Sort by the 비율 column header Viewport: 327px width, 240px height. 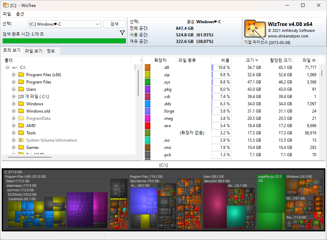221,60
